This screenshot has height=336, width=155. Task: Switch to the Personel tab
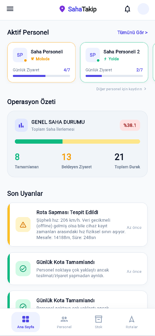64,322
